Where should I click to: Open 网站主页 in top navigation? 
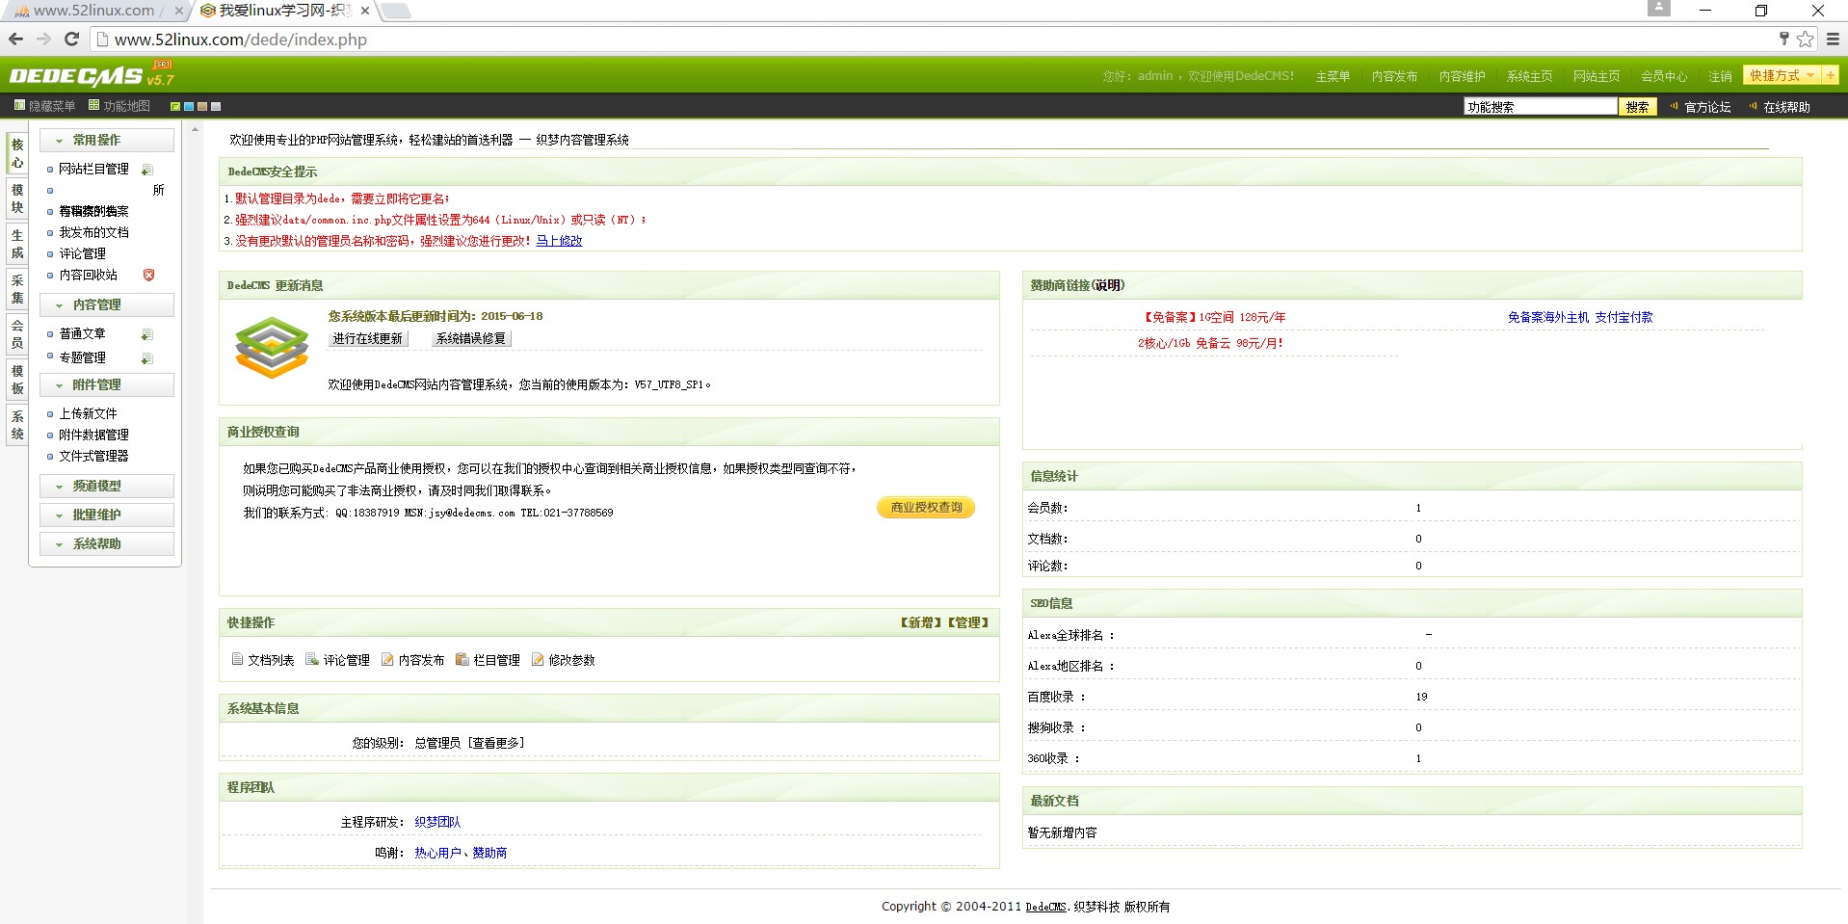(x=1597, y=76)
